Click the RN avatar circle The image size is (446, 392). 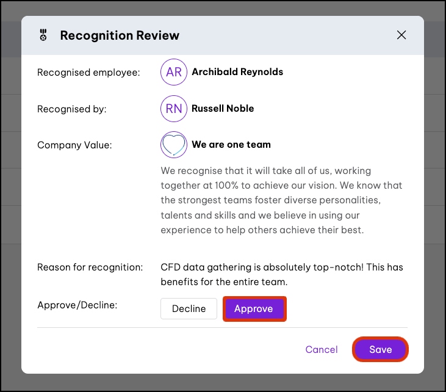tap(173, 109)
